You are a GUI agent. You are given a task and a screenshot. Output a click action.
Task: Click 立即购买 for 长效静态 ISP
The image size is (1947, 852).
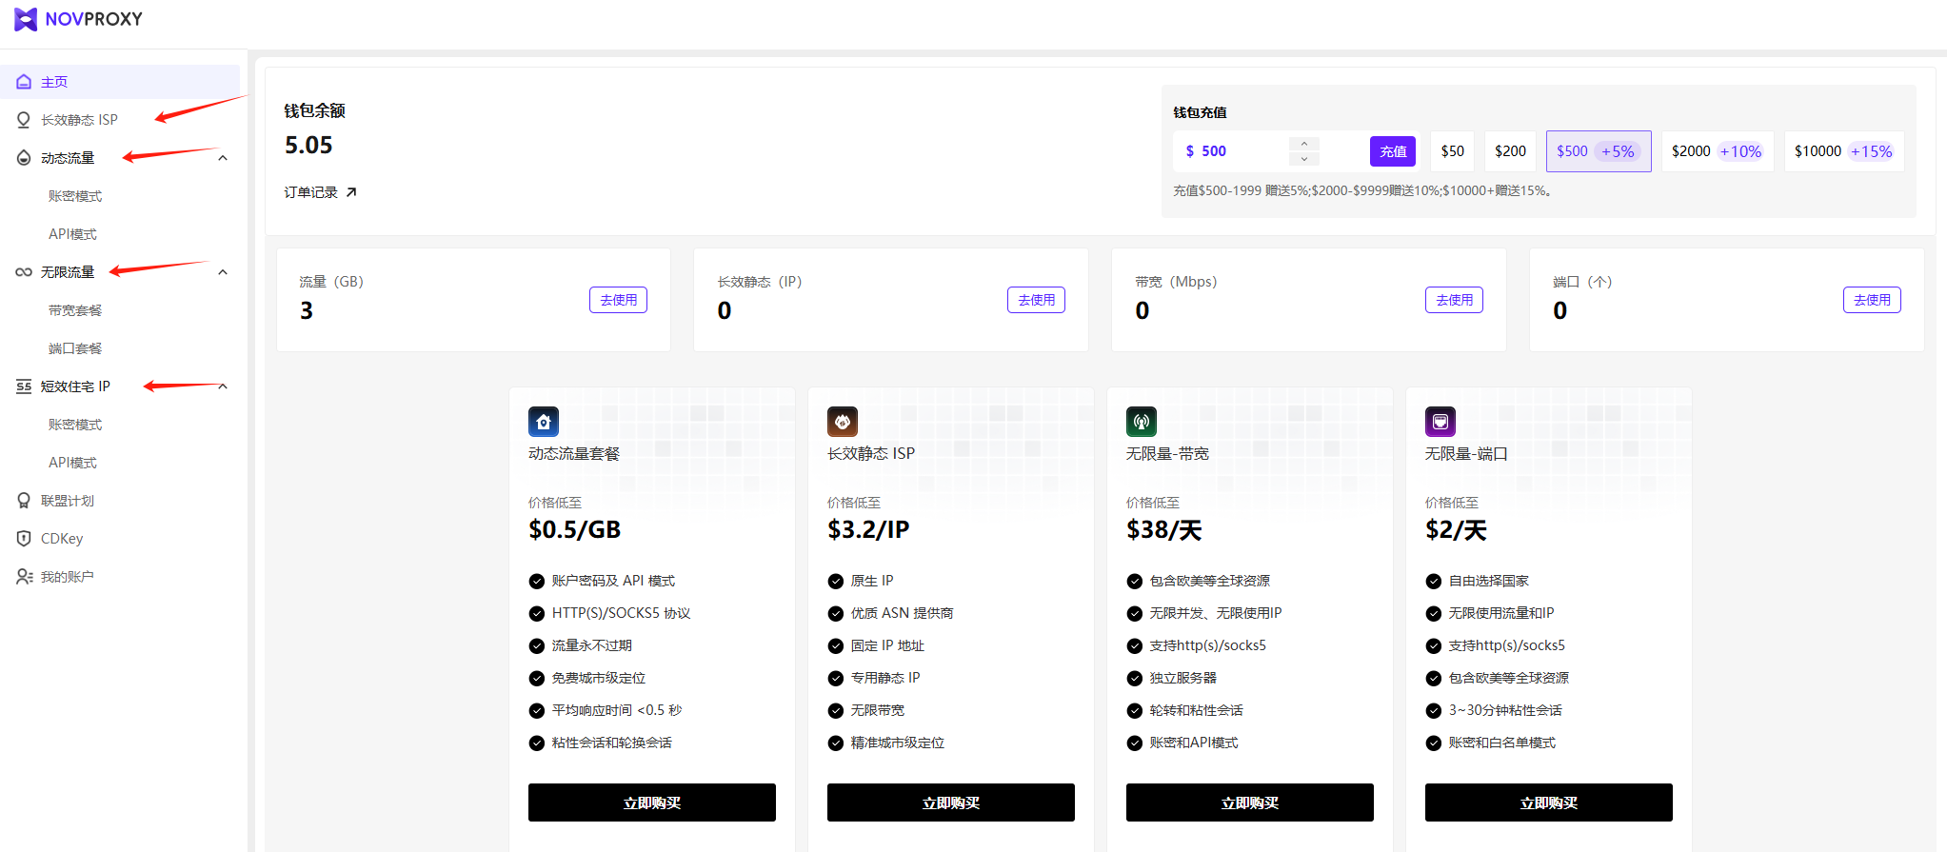point(951,802)
